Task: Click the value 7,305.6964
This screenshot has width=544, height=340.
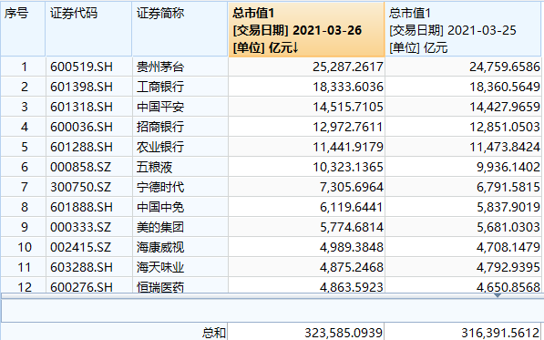Action: 352,188
